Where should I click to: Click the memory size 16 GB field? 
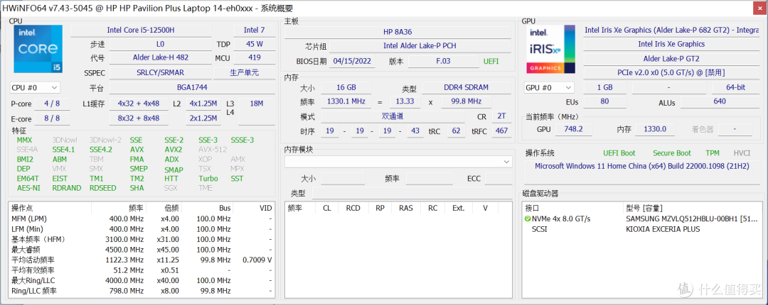[x=346, y=87]
